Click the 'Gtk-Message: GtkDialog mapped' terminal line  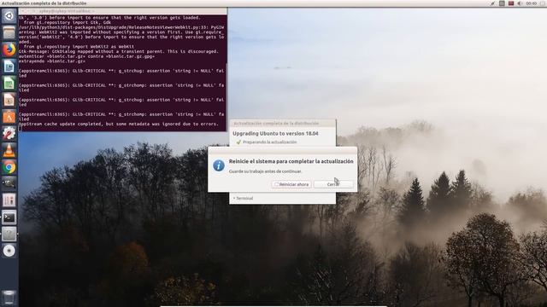pyautogui.click(x=118, y=51)
